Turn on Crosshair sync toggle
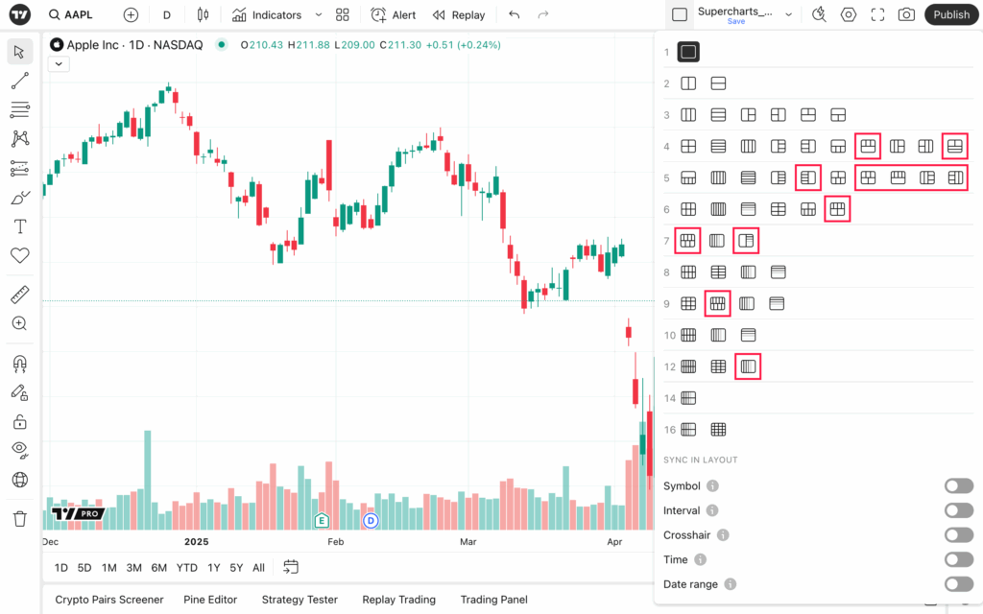Image resolution: width=983 pixels, height=614 pixels. point(959,535)
